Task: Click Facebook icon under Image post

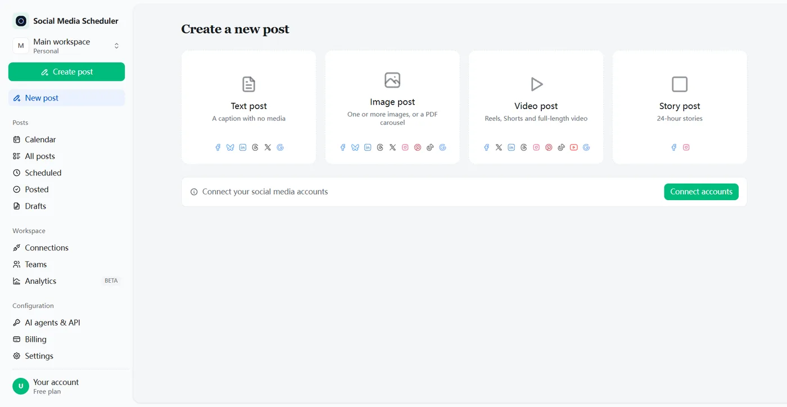Action: click(342, 147)
